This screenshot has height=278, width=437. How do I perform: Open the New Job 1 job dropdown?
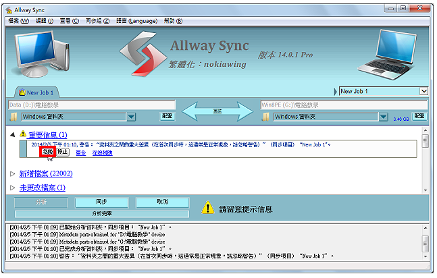[x=424, y=91]
